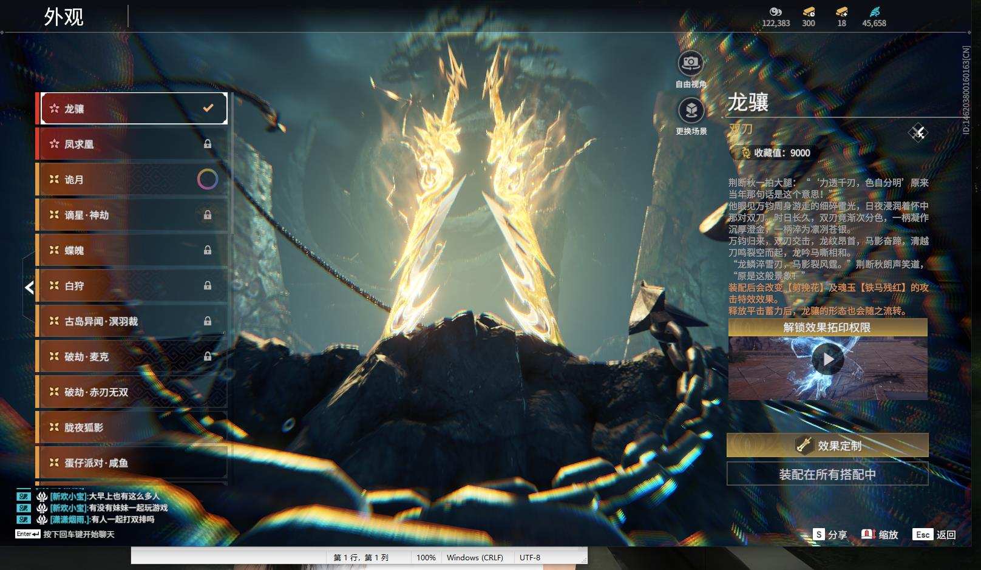Click the dual blades weapon type icon
Viewport: 981px width, 570px height.
pos(918,132)
